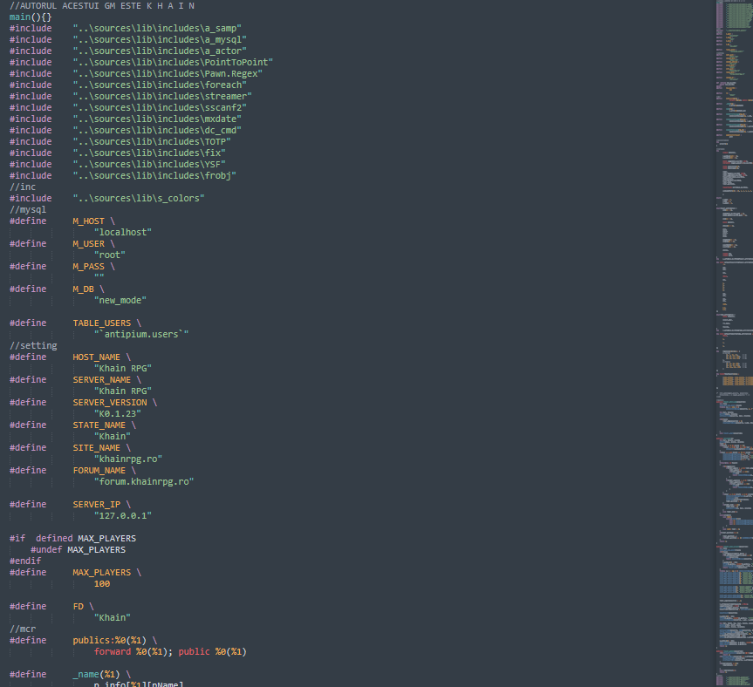
Task: Click the "khainrpg.ro" string value
Action: tap(128, 459)
